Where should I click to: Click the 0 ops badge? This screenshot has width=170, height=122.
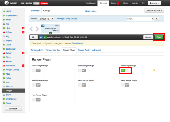[37, 3]
